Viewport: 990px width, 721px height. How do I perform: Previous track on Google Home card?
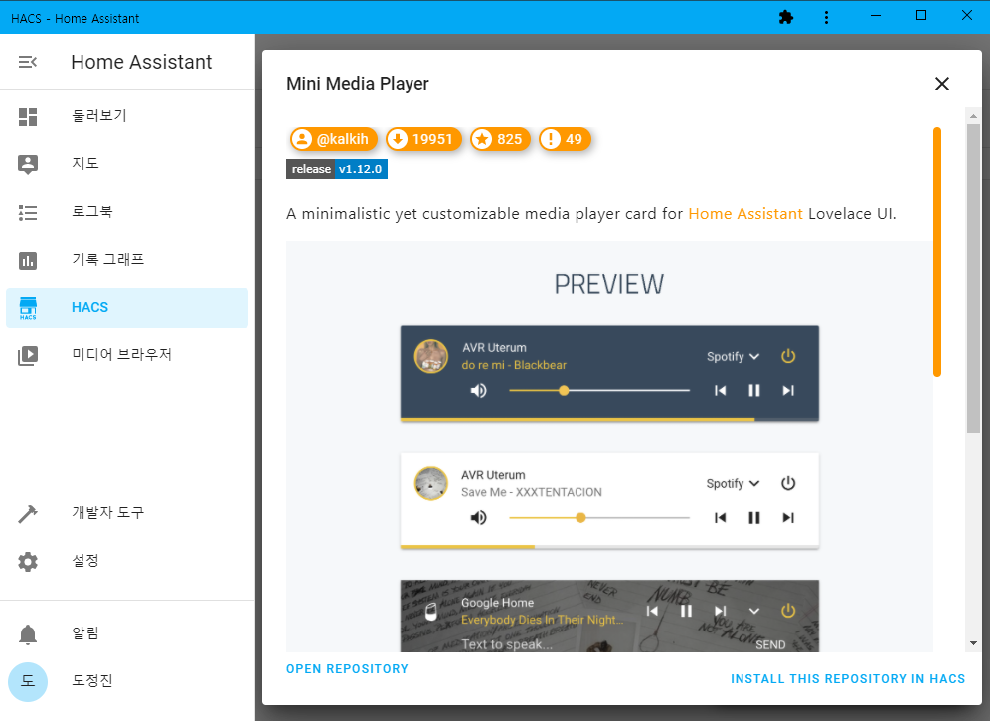652,611
